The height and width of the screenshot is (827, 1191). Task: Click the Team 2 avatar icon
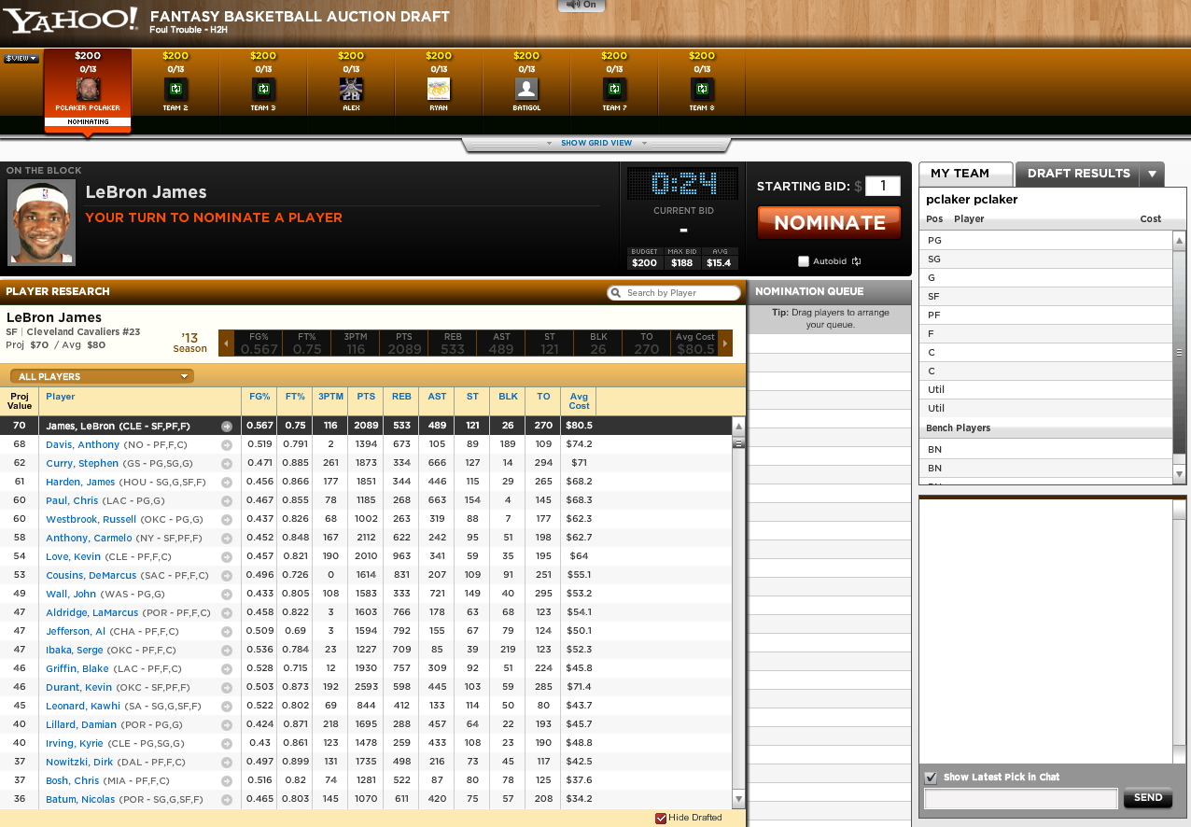pos(175,90)
